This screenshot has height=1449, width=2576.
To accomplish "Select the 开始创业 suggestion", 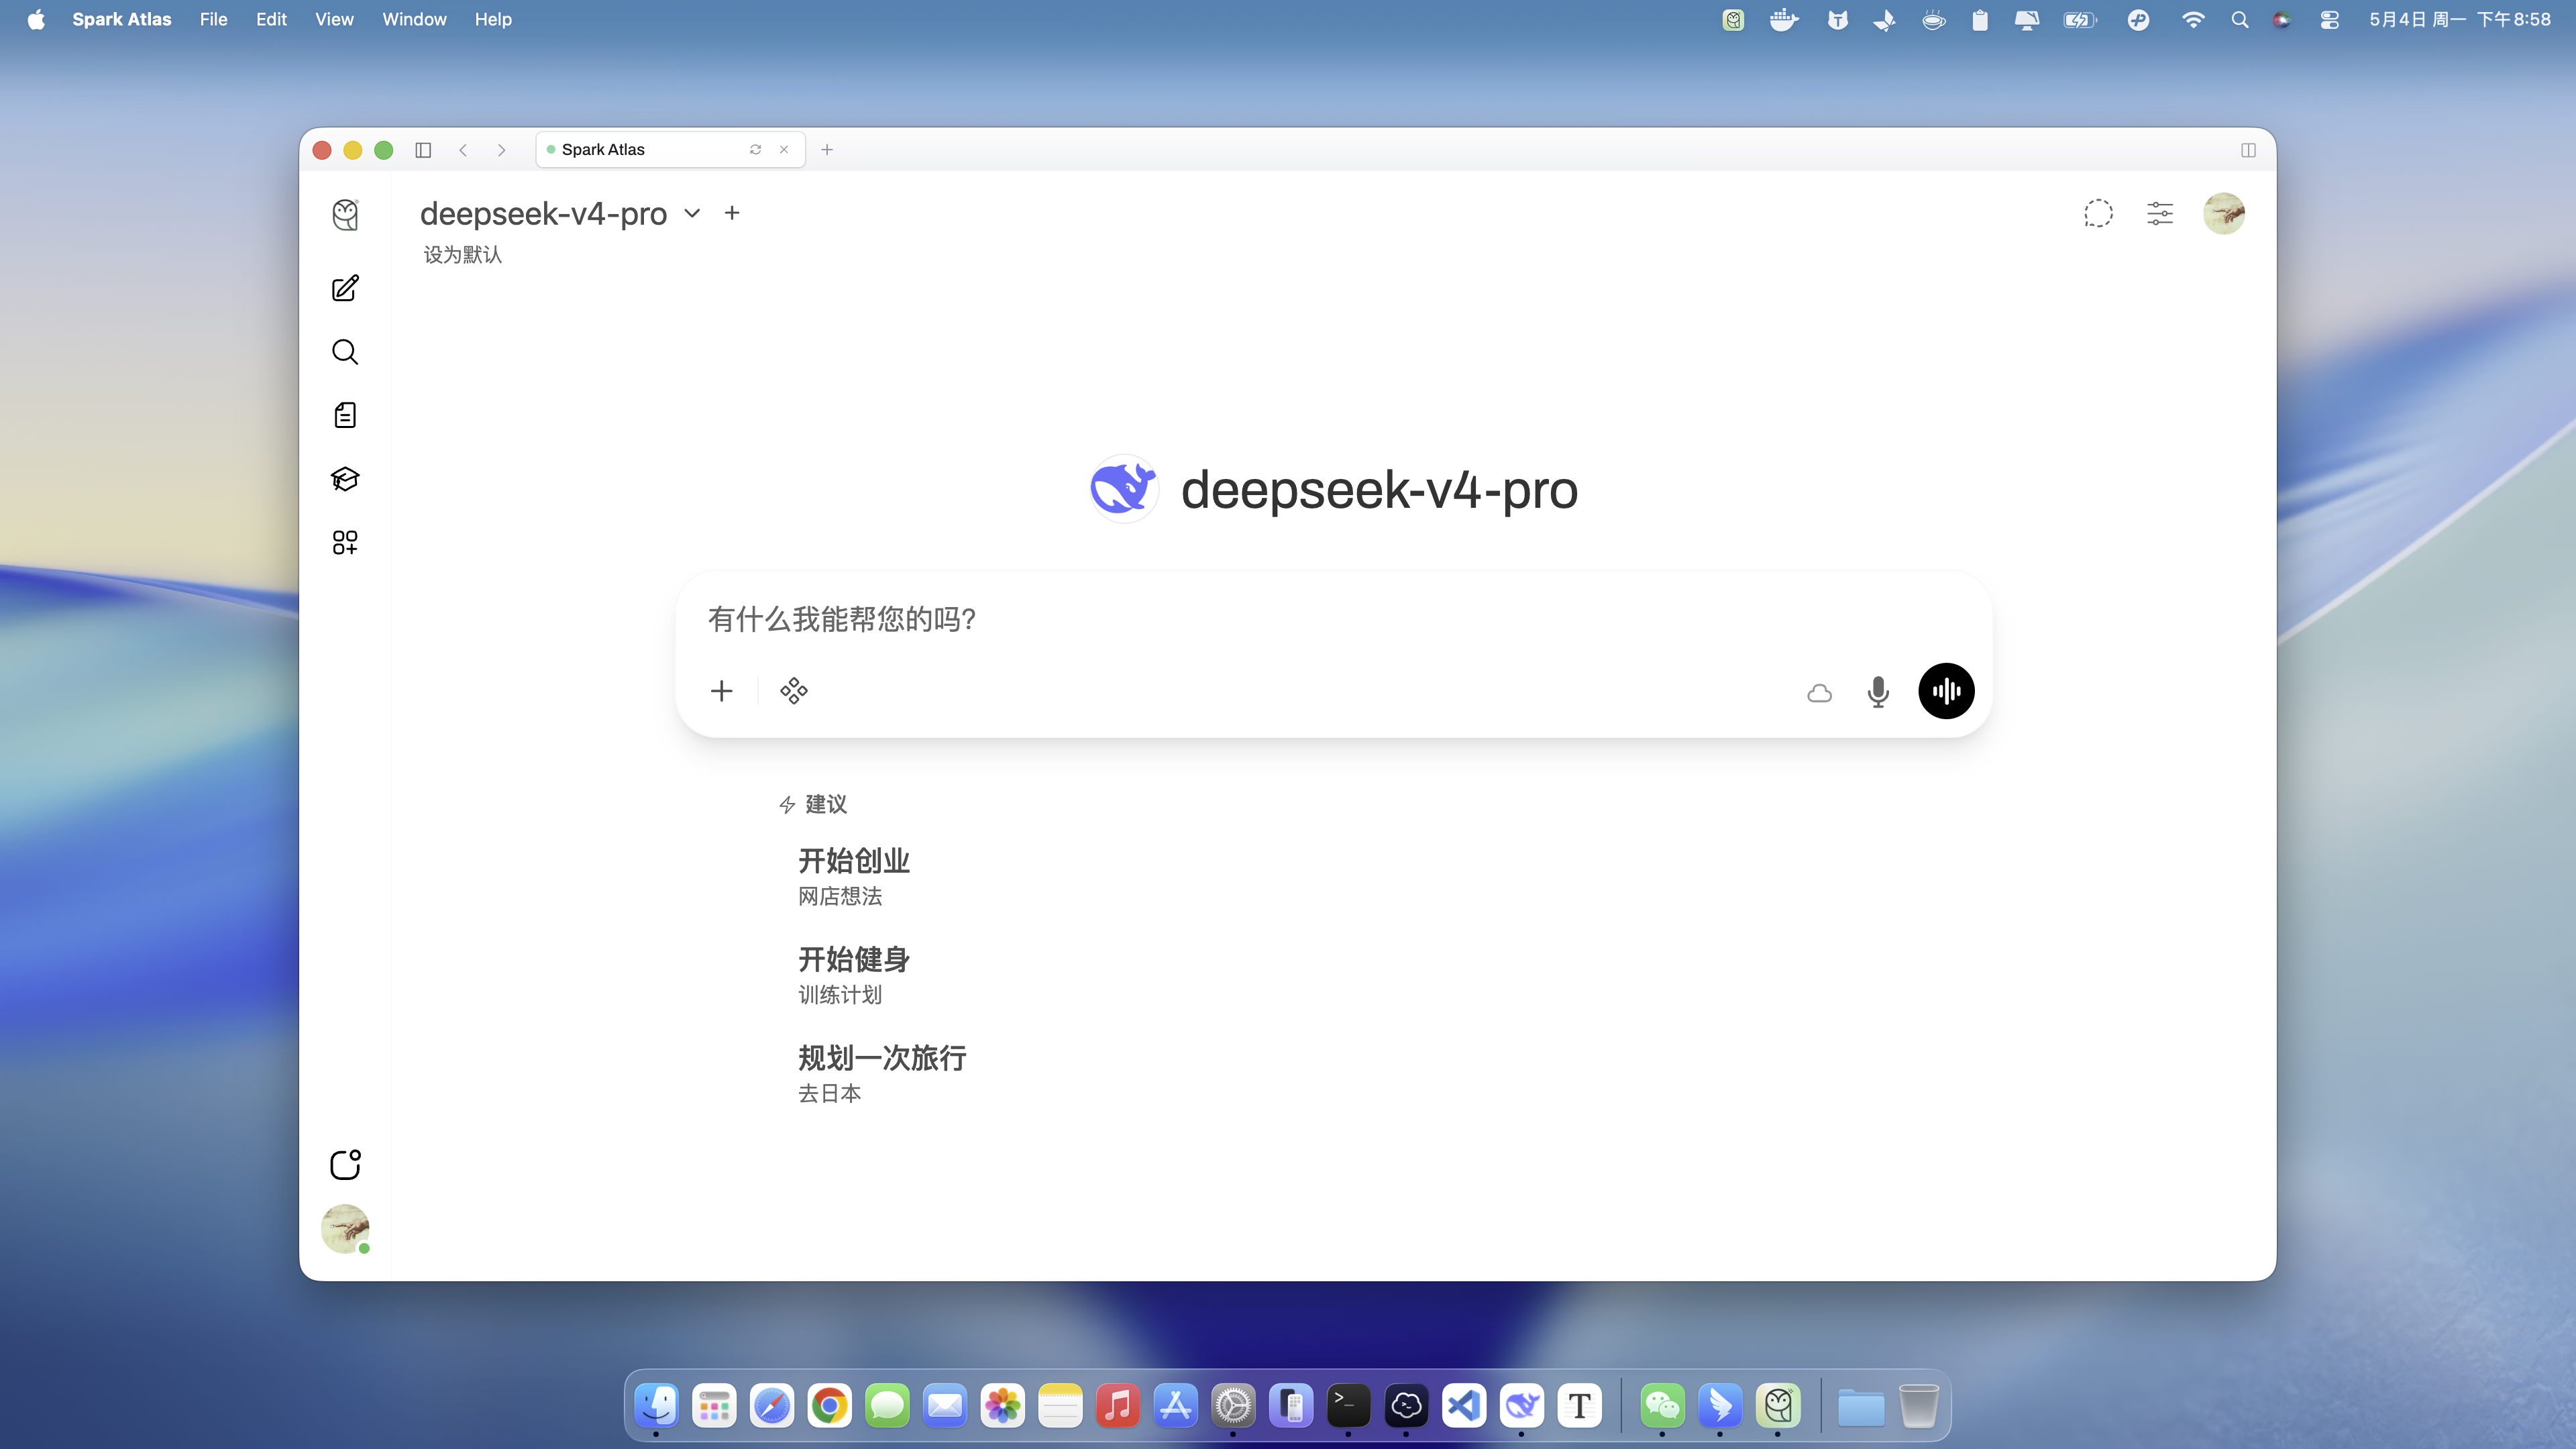I will [854, 876].
